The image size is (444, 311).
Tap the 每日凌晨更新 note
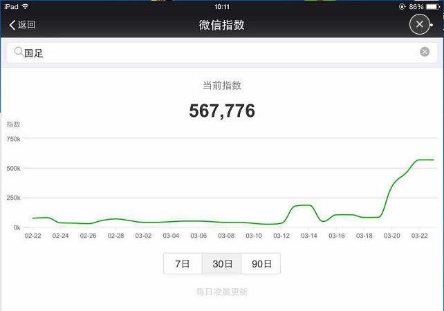222,292
